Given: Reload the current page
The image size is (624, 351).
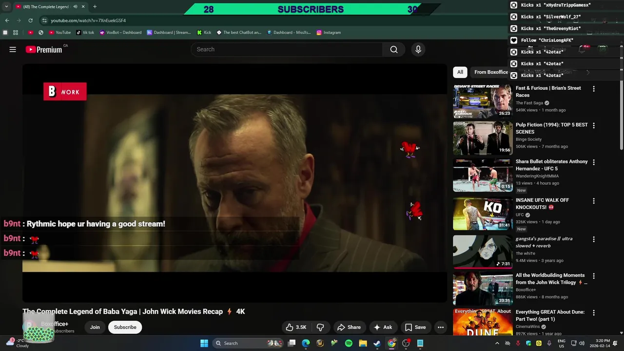Looking at the screenshot, I should point(30,20).
